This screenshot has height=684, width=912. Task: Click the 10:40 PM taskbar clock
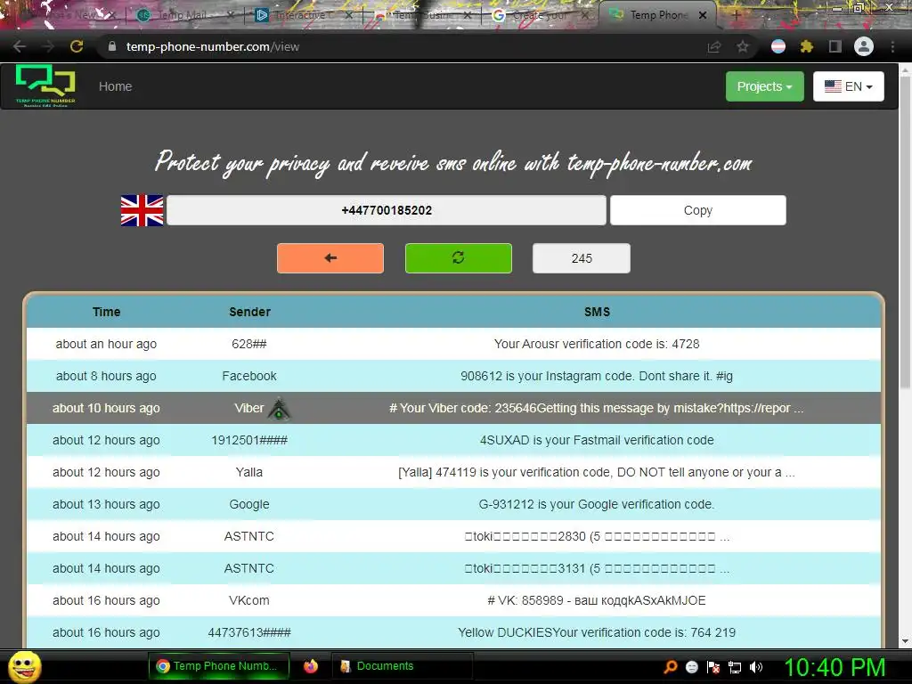(x=835, y=667)
